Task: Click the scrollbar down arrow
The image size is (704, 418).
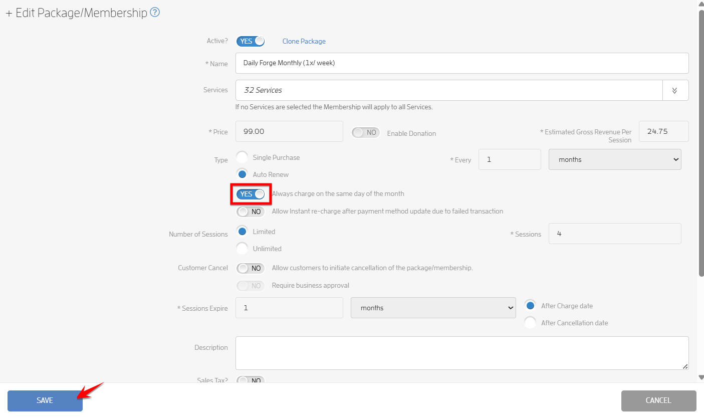Action: (x=700, y=377)
